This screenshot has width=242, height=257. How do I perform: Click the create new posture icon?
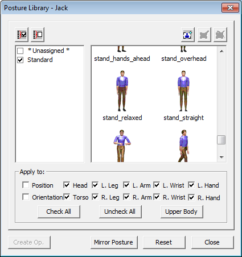(x=188, y=35)
